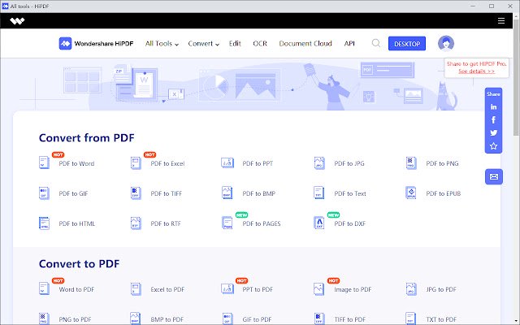Click the JPG to PDF file icon

click(411, 289)
